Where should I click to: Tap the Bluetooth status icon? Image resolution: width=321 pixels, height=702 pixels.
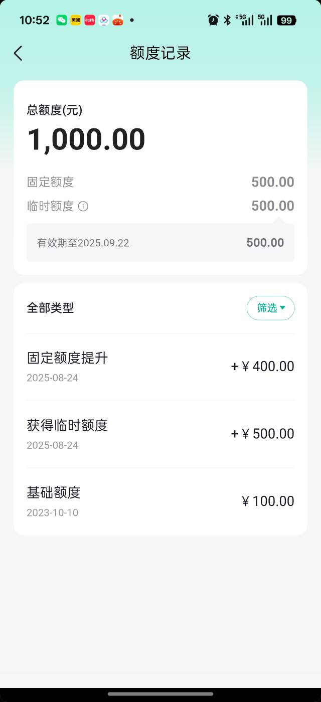tap(227, 20)
